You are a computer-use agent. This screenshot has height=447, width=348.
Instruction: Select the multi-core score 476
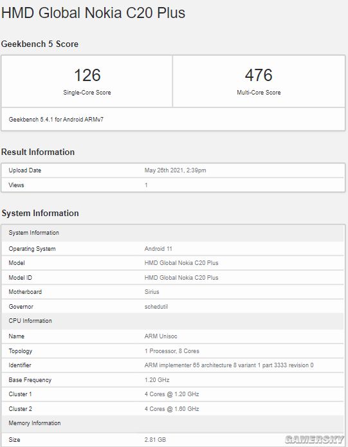[259, 75]
